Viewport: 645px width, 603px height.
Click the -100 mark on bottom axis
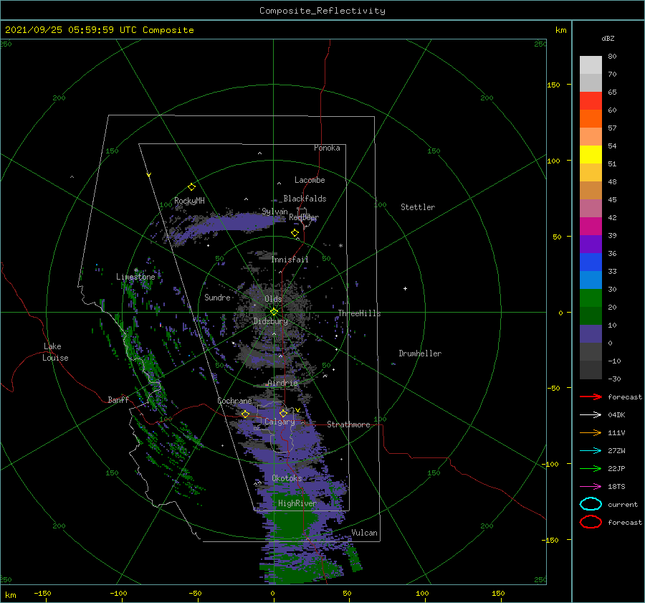[118, 593]
